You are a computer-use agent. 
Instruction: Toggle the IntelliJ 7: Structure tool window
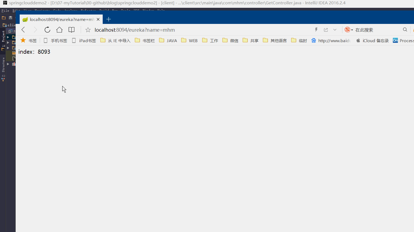[3, 69]
